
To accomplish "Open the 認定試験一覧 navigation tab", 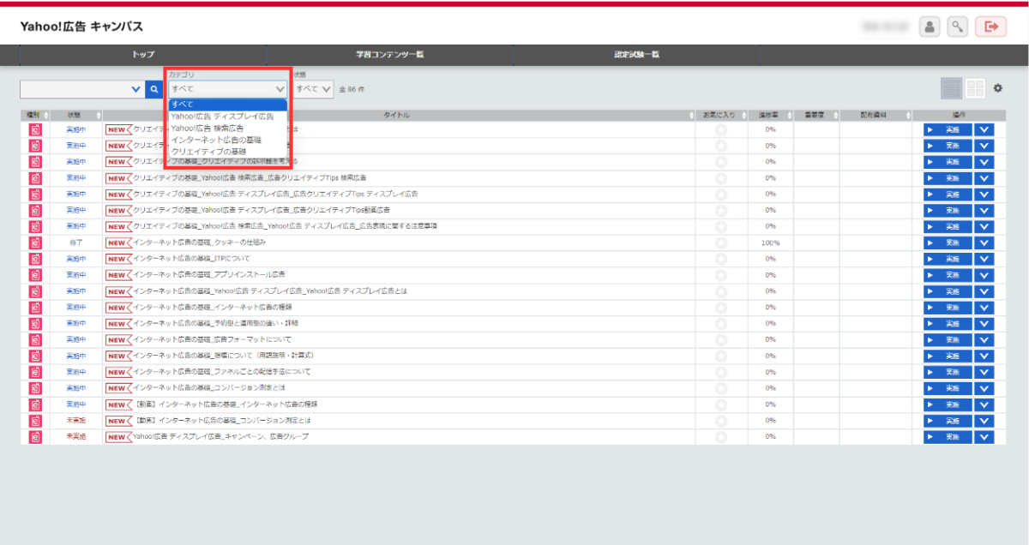I will (636, 55).
